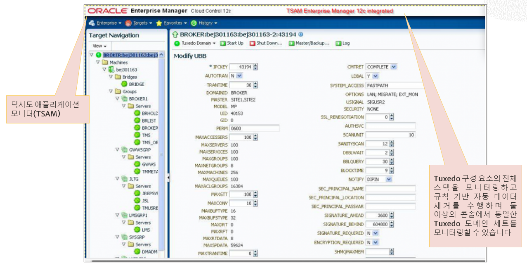Click the BLOCKTIME spinner arrows
527x263 pixels.
click(392, 171)
